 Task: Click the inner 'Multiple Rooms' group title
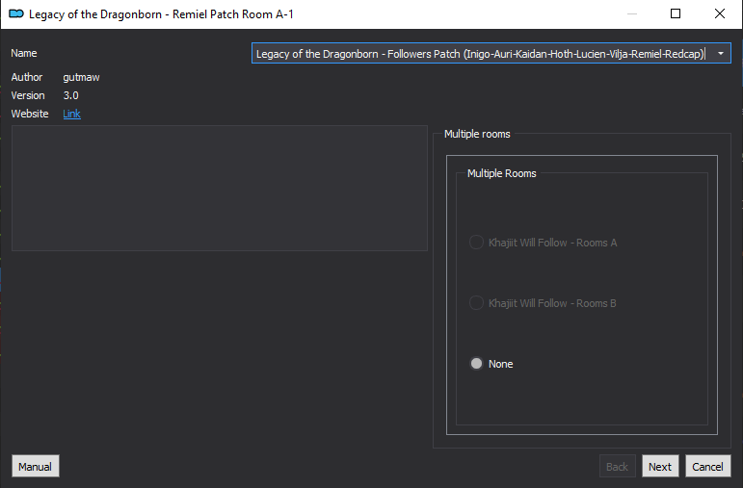[x=502, y=173]
